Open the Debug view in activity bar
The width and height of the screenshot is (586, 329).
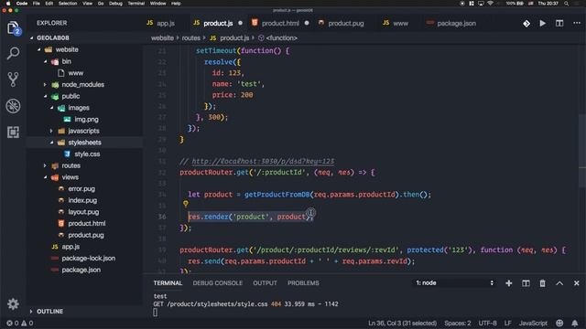(13, 106)
